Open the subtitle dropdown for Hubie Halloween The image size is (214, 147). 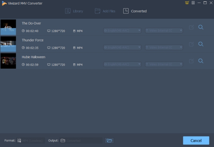164,64
